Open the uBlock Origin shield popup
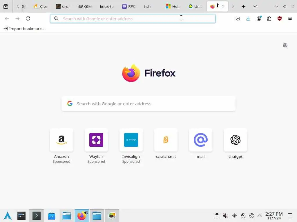The height and width of the screenshot is (222, 297). 280,18
